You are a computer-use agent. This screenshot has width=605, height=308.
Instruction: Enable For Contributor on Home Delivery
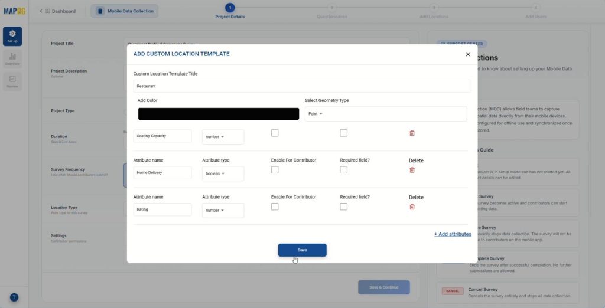tap(275, 170)
